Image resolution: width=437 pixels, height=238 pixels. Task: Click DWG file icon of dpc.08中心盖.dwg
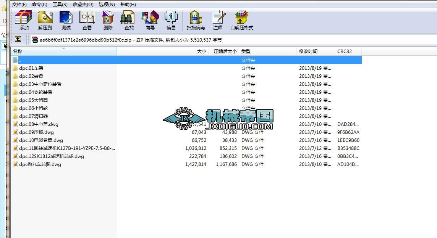pos(15,124)
